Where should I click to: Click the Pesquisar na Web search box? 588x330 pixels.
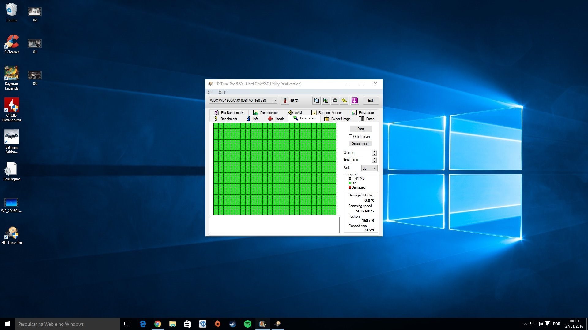point(67,324)
